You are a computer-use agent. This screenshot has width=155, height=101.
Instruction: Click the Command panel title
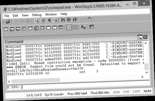point(14,42)
